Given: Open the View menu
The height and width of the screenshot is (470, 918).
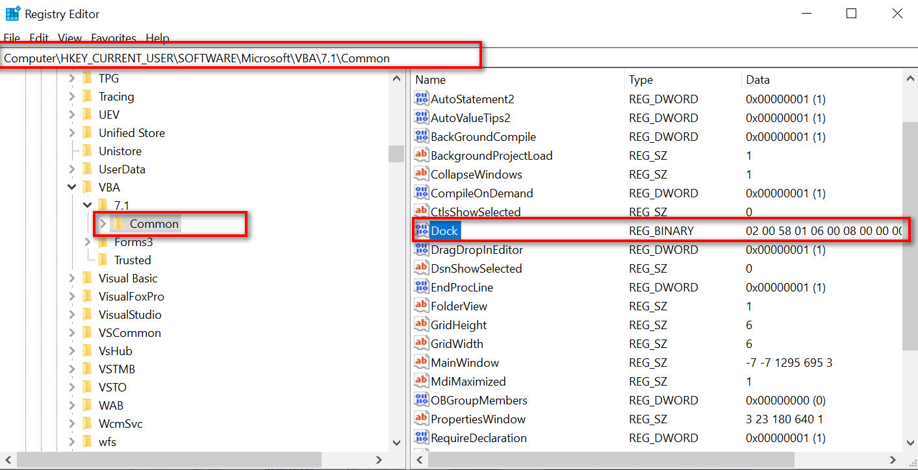Looking at the screenshot, I should (70, 38).
